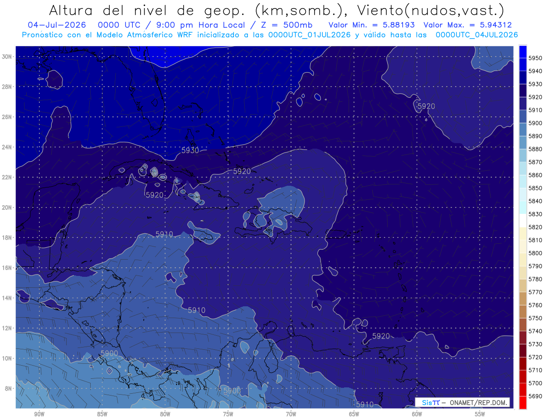The image size is (544, 420).
Task: Click the '5780' colorbar value
Action: pos(535,279)
